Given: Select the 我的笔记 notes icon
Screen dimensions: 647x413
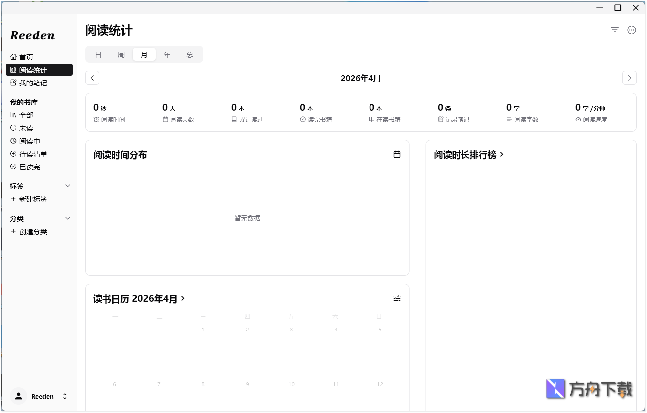Looking at the screenshot, I should (12, 83).
